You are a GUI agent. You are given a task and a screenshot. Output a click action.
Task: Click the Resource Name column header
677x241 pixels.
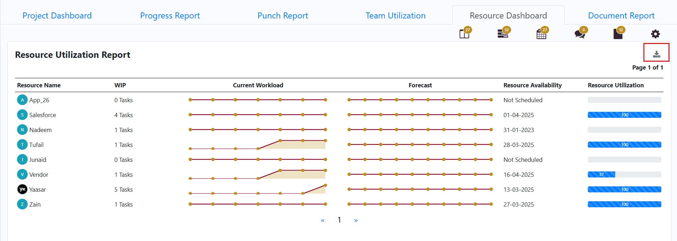pos(39,85)
